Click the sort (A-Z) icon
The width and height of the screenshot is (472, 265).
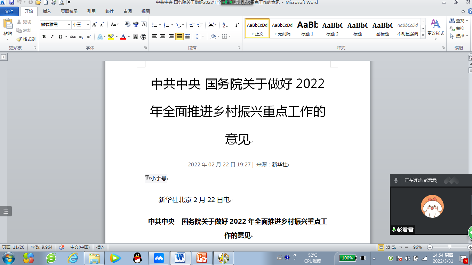click(225, 25)
